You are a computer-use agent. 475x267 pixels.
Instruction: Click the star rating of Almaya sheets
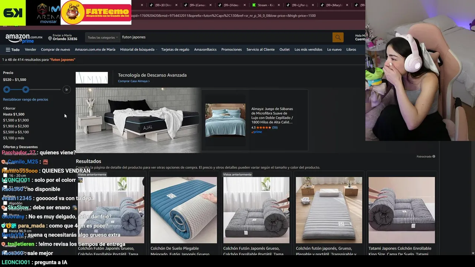pos(263,128)
